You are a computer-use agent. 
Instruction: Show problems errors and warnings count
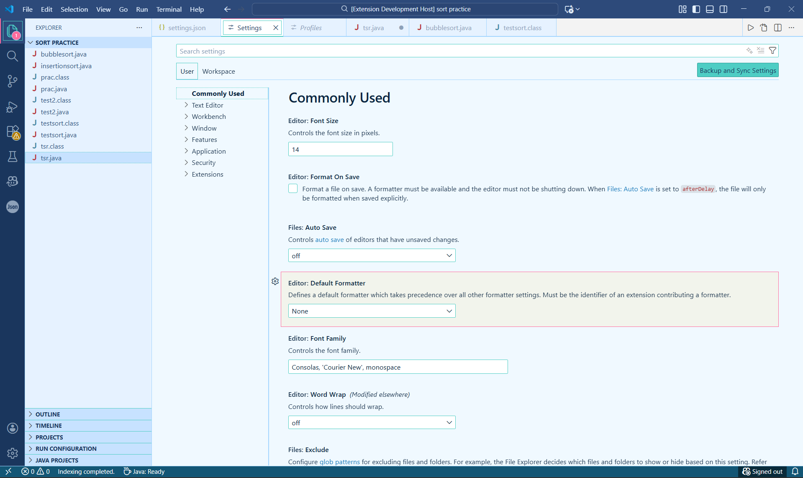36,472
